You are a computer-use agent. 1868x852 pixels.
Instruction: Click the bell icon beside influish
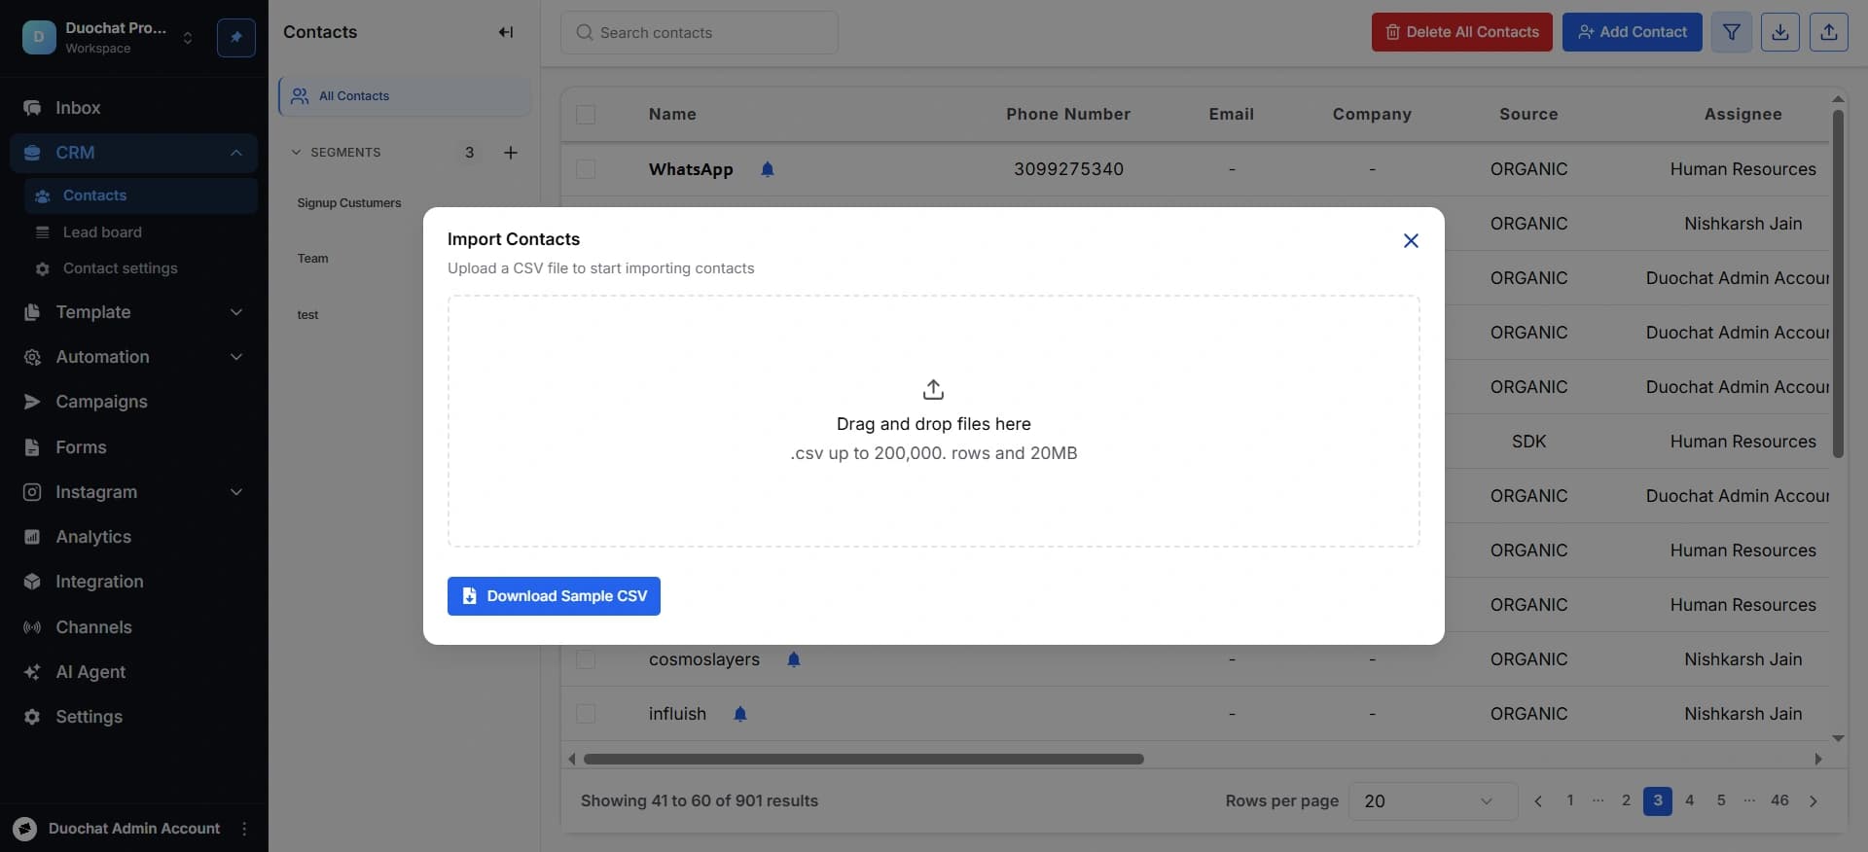click(x=740, y=714)
